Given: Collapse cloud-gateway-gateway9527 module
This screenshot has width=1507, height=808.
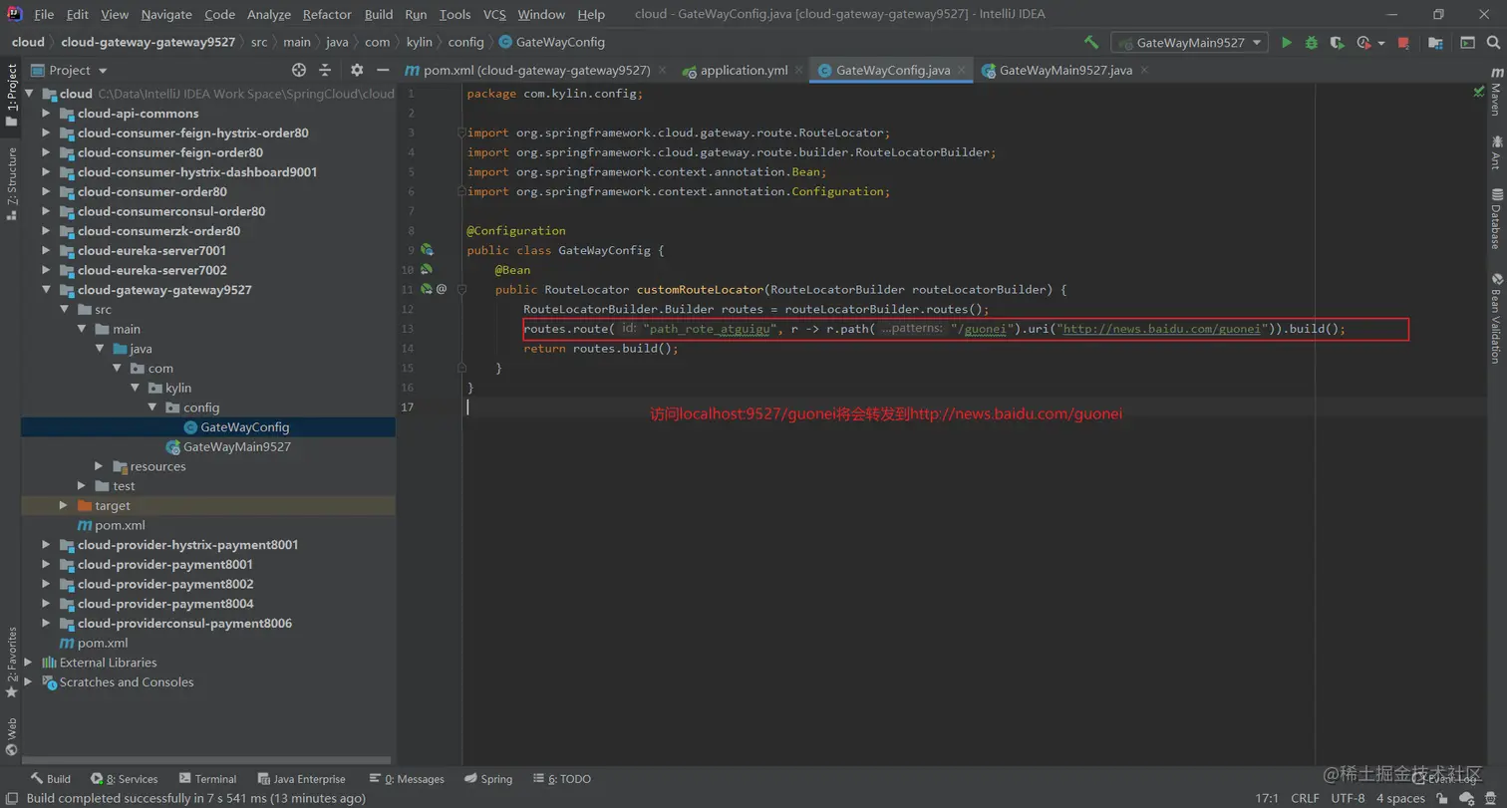Looking at the screenshot, I should tap(46, 290).
